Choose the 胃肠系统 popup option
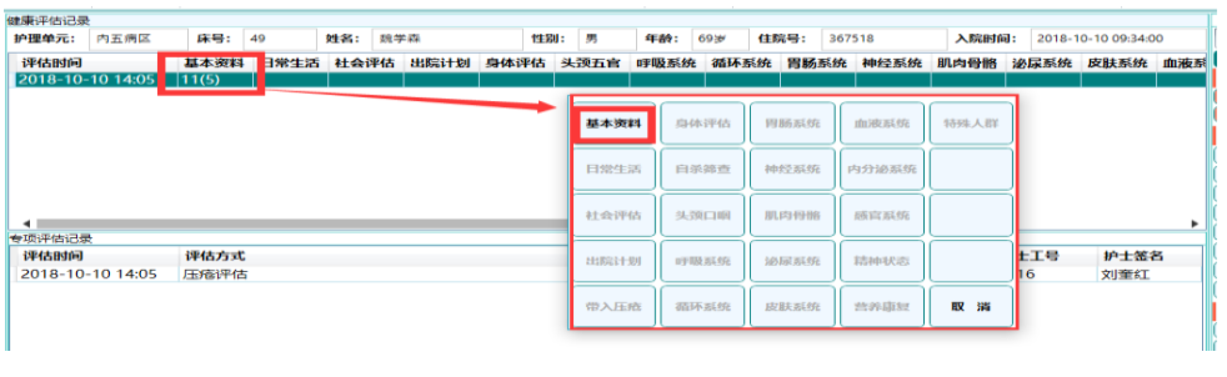This screenshot has width=1227, height=377. [792, 123]
